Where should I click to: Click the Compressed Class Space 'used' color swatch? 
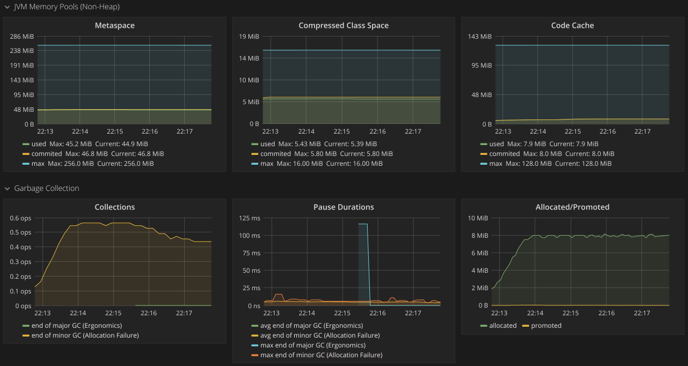(255, 145)
